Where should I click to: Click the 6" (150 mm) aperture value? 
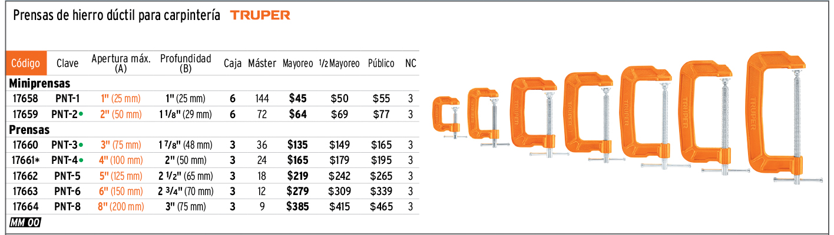121,191
